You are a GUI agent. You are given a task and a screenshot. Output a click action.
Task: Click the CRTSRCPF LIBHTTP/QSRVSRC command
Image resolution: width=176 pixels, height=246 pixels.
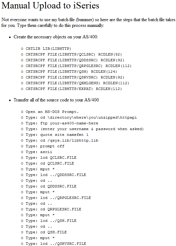tap(75, 77)
